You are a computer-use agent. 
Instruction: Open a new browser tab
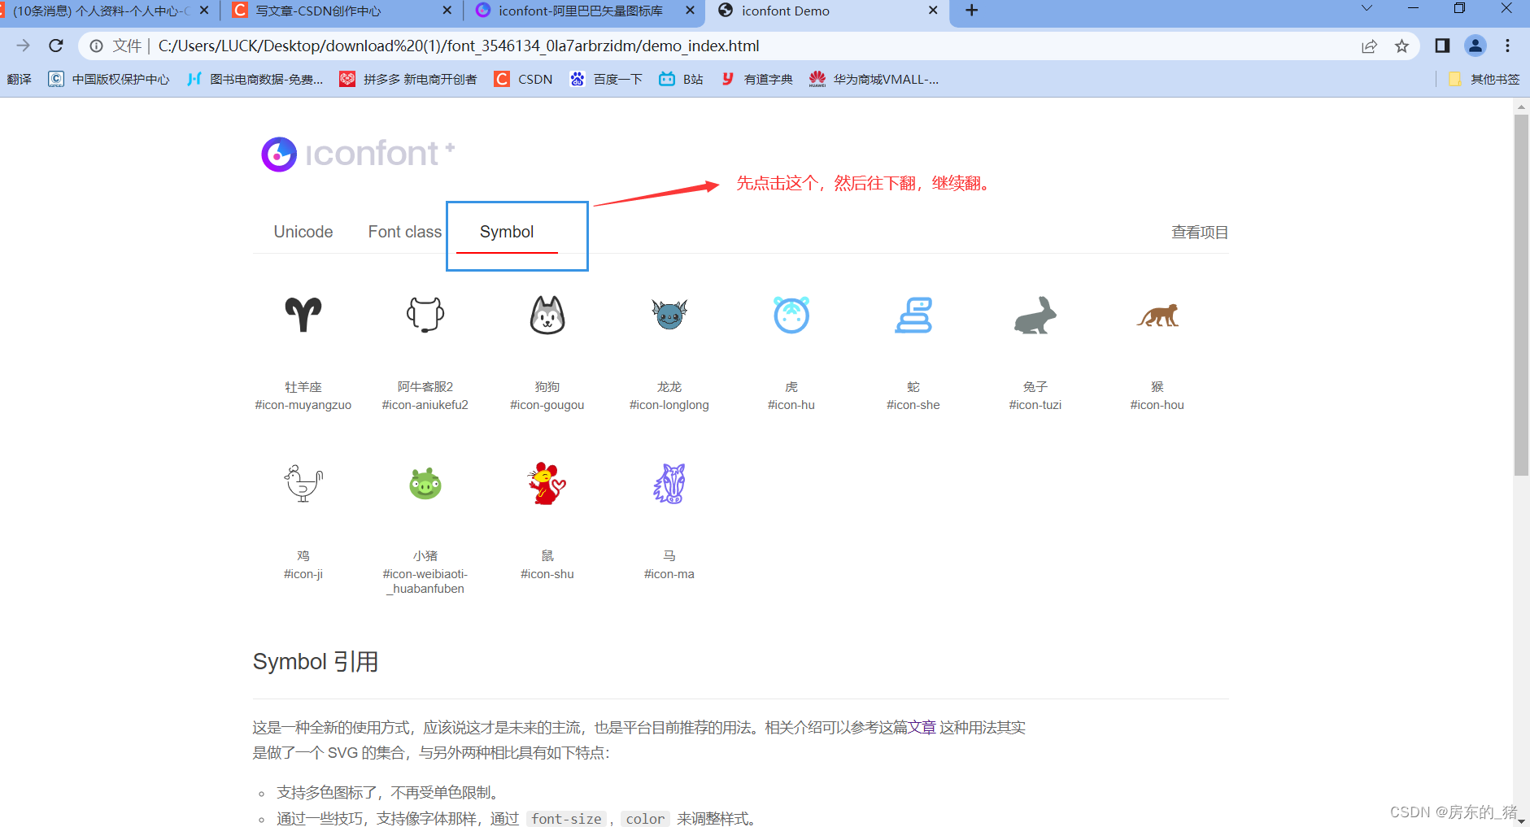pyautogui.click(x=971, y=11)
